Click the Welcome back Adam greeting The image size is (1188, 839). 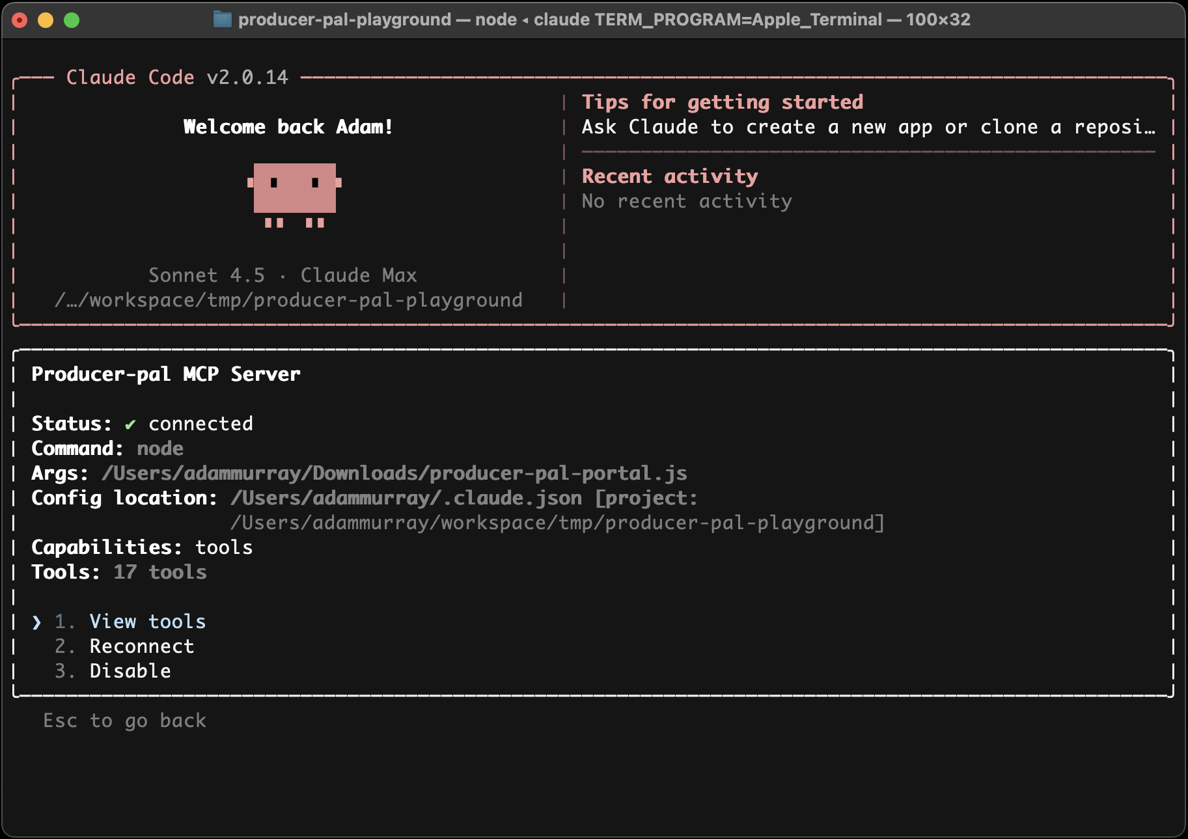288,126
